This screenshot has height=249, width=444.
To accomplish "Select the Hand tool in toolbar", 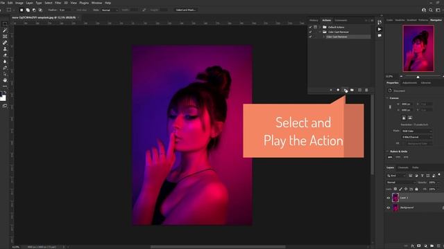I will click(x=5, y=80).
